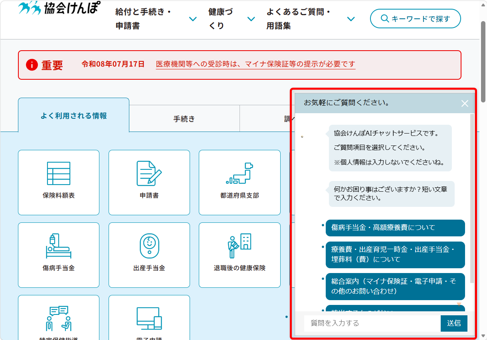Focus the 質問を入力する chat input field
The width and height of the screenshot is (487, 340).
(x=372, y=323)
